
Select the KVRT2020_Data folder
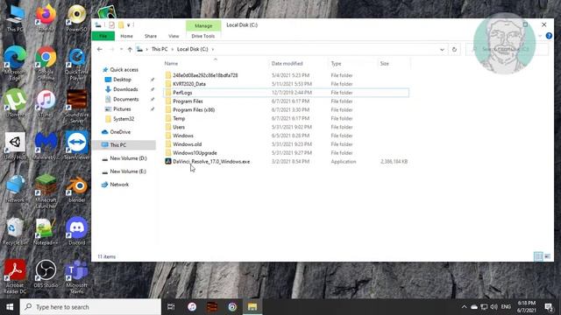click(x=189, y=84)
